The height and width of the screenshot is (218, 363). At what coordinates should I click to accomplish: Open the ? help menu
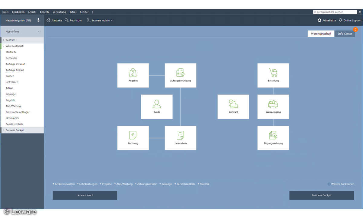click(x=93, y=12)
